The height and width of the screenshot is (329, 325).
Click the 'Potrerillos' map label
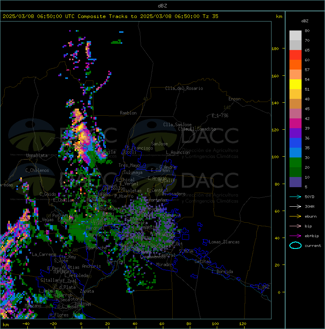65,215
